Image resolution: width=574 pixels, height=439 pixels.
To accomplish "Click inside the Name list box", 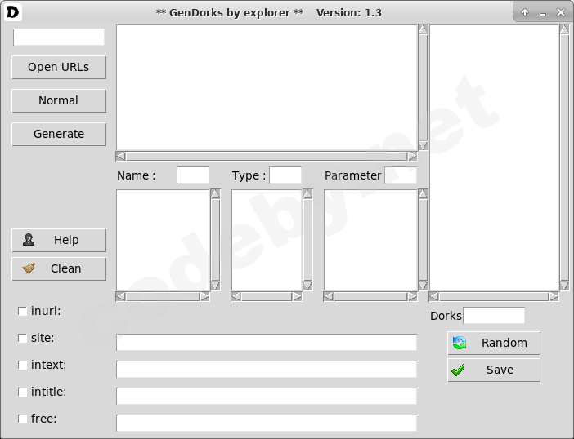I will tap(163, 241).
